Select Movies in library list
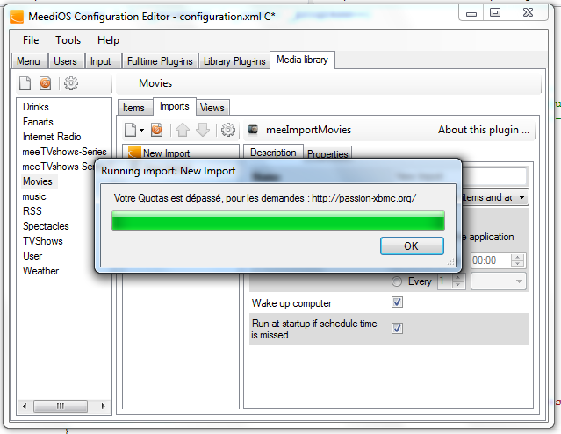The width and height of the screenshot is (561, 434). [x=38, y=181]
